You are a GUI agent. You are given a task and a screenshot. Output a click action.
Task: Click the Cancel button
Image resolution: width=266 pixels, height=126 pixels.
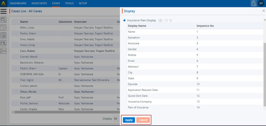143,120
